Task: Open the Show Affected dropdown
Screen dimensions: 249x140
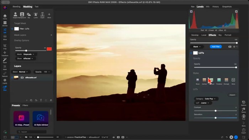Action: point(25,59)
